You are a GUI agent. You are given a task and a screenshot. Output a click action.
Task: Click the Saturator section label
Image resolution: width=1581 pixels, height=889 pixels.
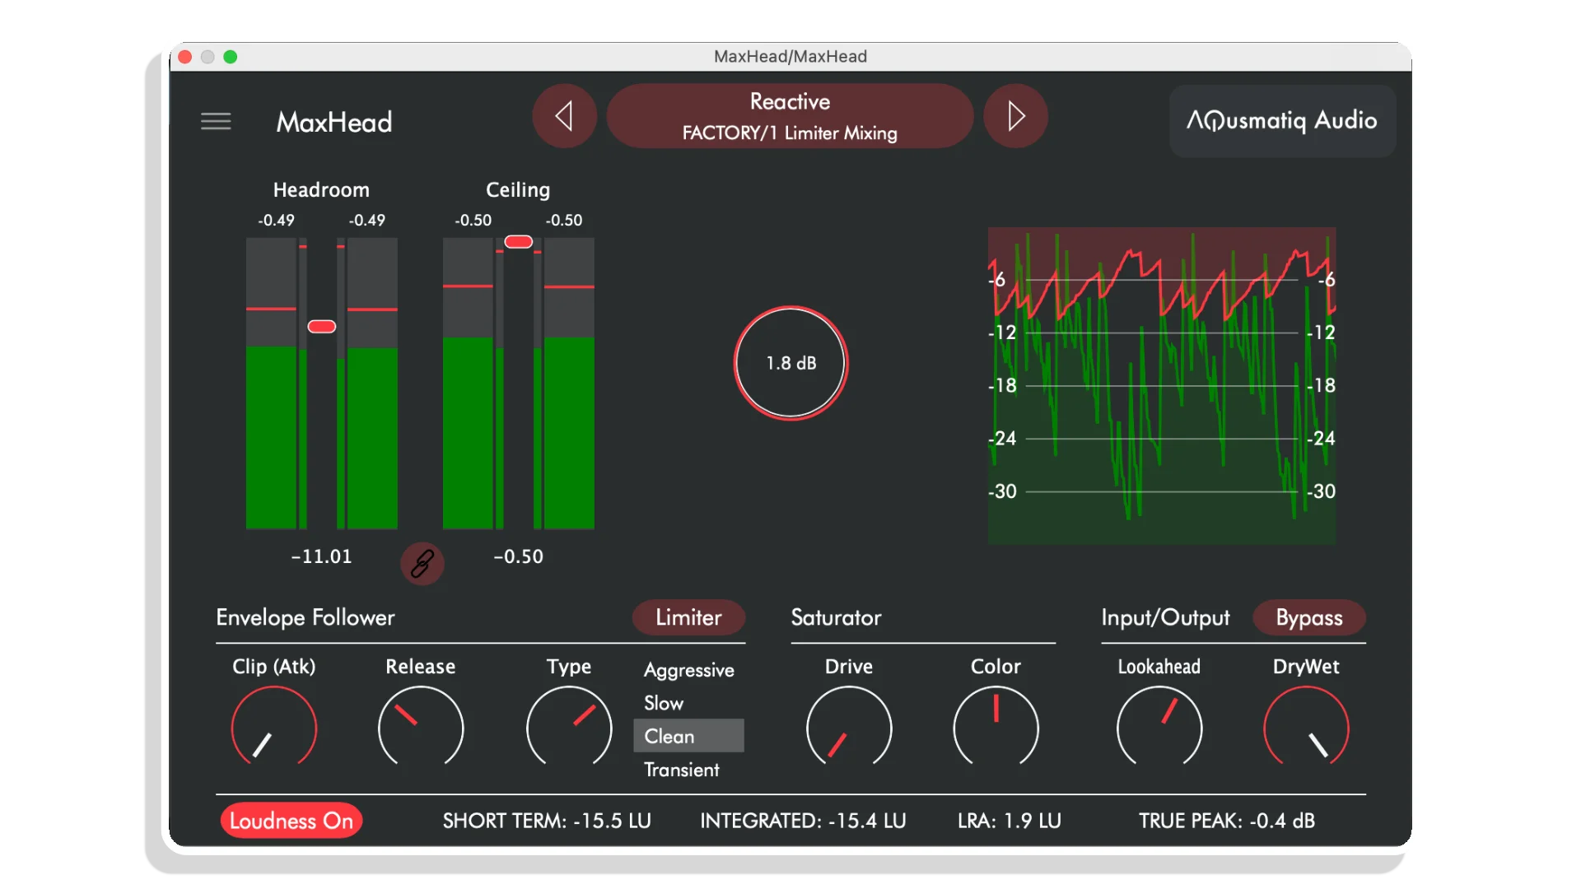pyautogui.click(x=836, y=617)
